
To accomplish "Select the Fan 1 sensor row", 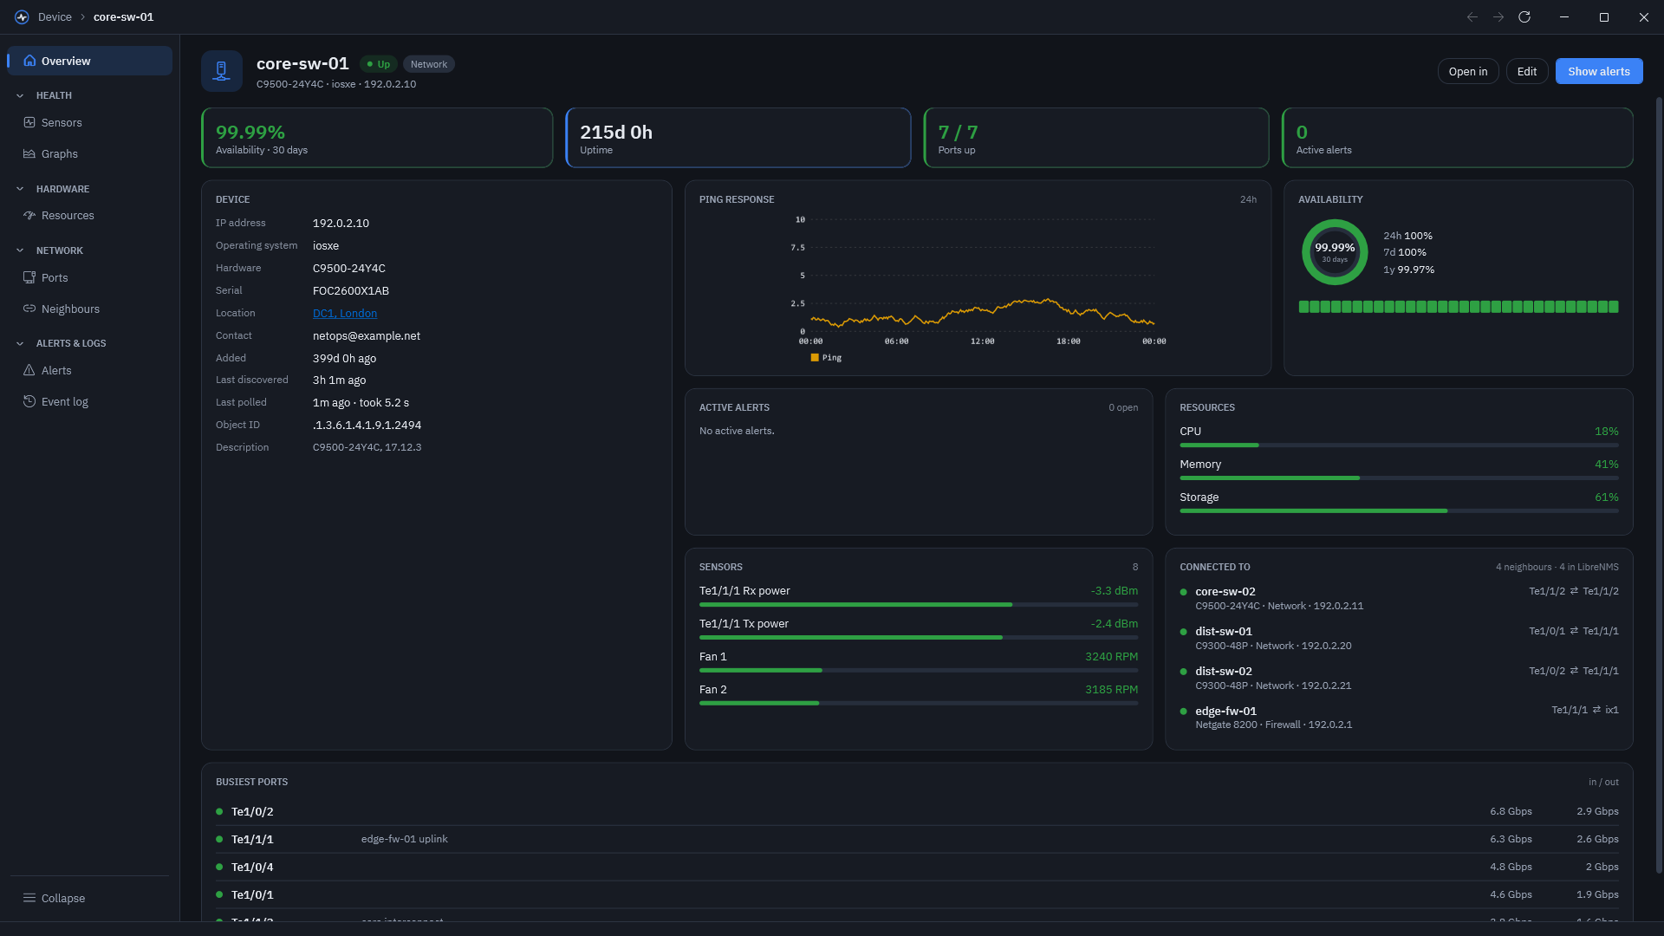I will point(919,662).
